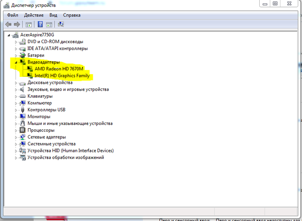Expand the Мониторы node
The image size is (302, 221).
(x=16, y=117)
